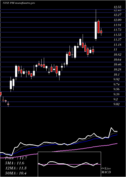Click the 9.74 price axis label
126x177 pixels.
click(x=117, y=84)
